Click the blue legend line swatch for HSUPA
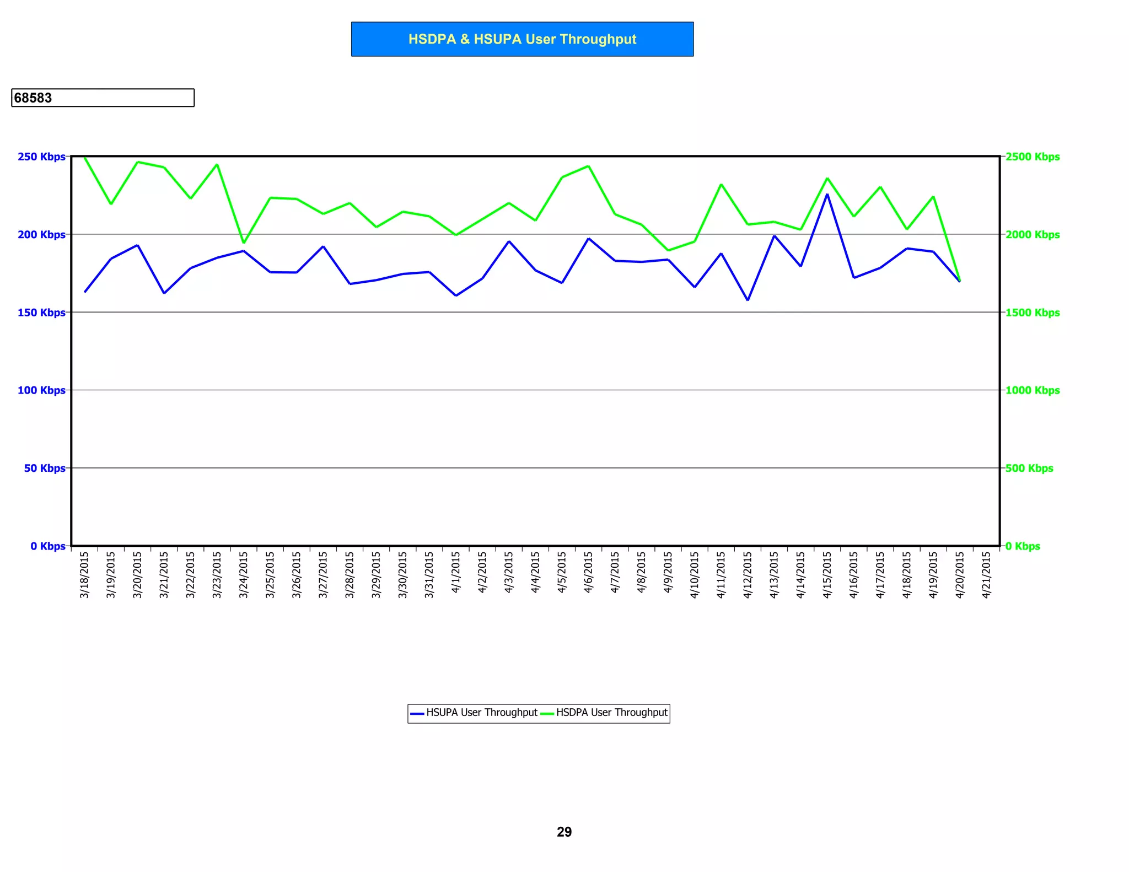The height and width of the screenshot is (872, 1129). 417,713
